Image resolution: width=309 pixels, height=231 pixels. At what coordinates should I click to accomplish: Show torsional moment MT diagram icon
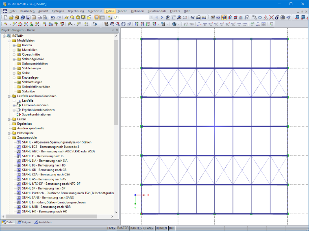coord(222,24)
